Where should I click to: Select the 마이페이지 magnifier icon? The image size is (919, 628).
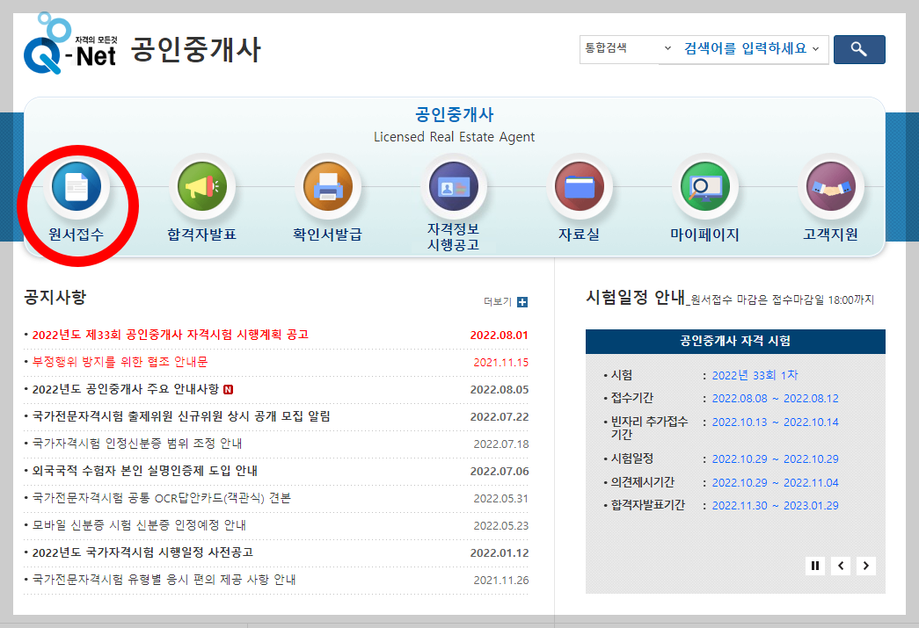[705, 186]
